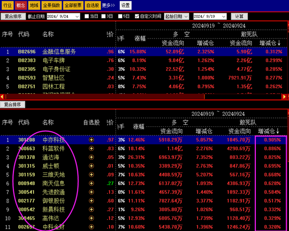Image resolution: width=289 pixels, height=231 pixels.
Task: Open the 设置 button
Action: pyautogui.click(x=126, y=5)
